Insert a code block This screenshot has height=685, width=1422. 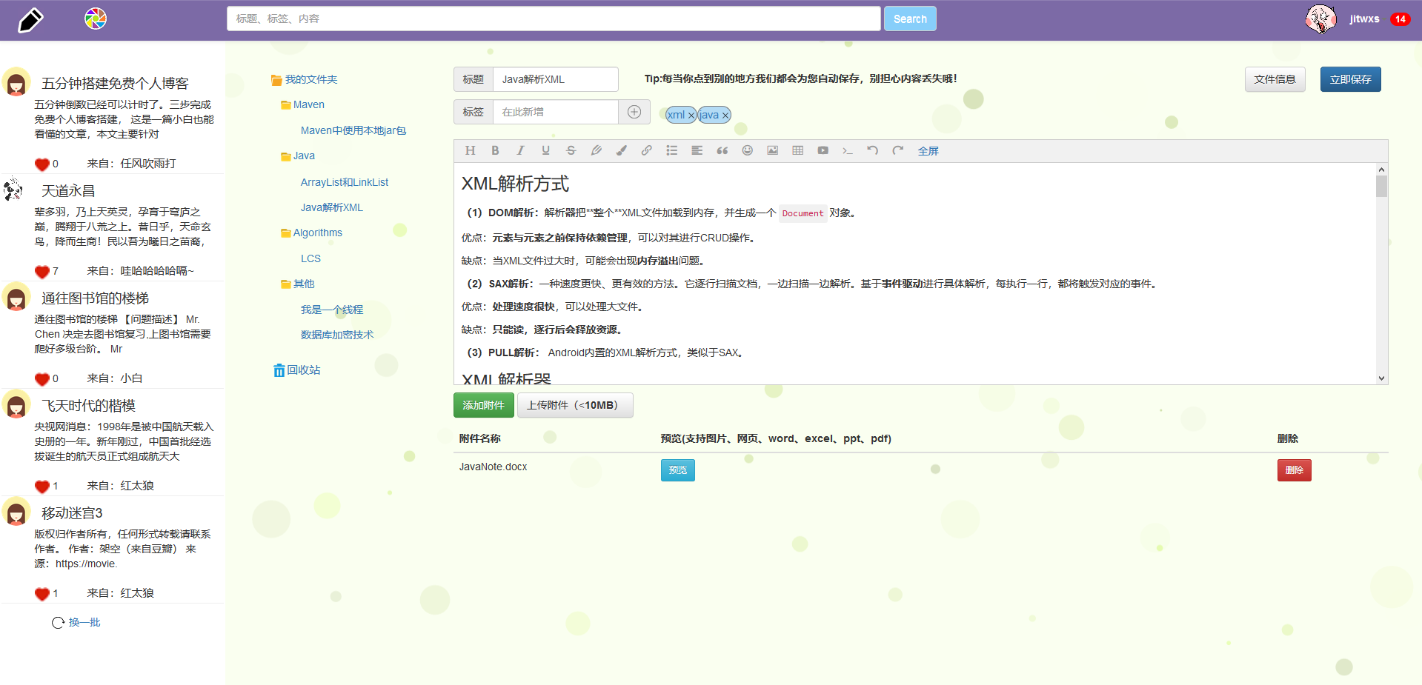pos(847,150)
